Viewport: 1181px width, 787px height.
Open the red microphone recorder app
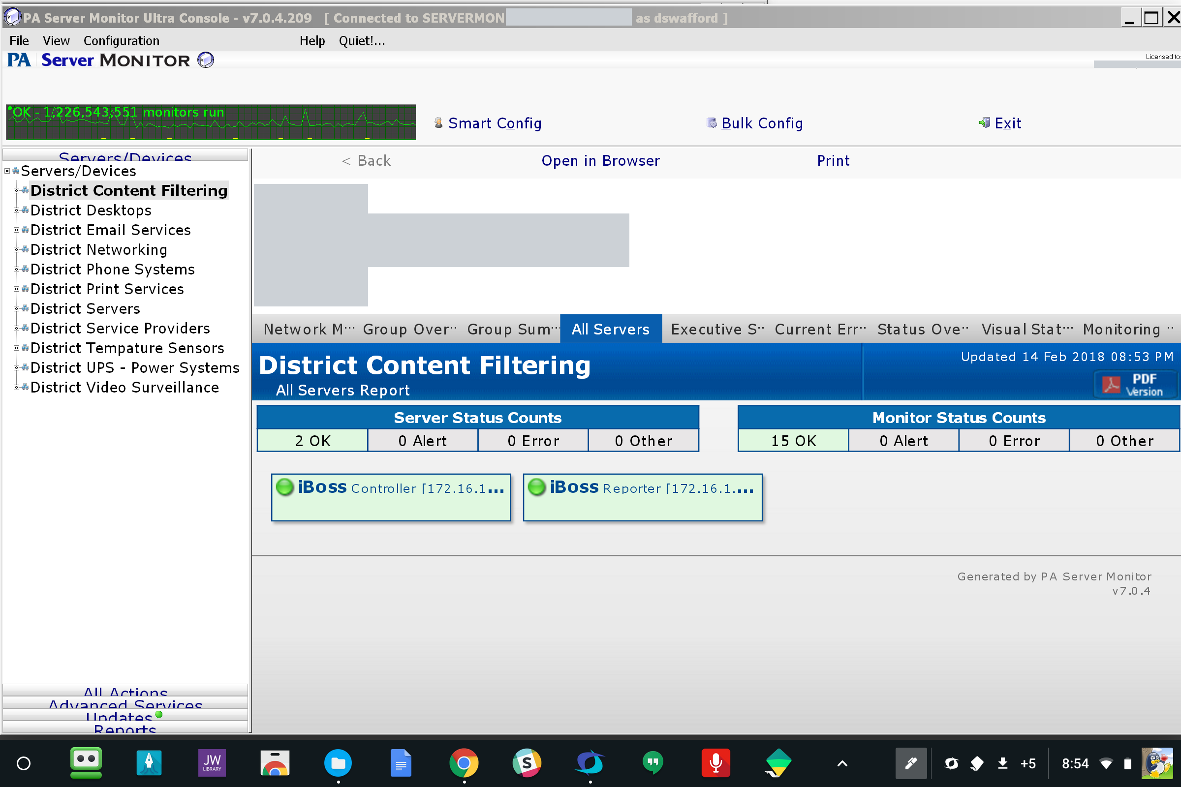(x=715, y=763)
